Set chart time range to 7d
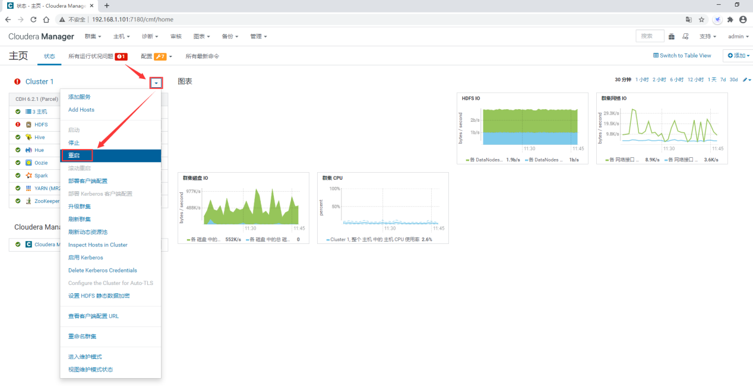Viewport: 753px width, 387px height. click(x=723, y=80)
